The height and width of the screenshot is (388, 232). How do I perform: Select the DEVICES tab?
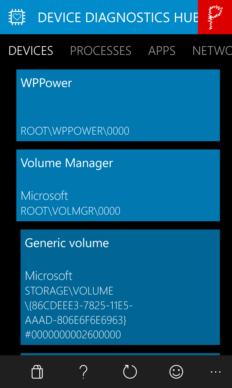[x=31, y=51]
